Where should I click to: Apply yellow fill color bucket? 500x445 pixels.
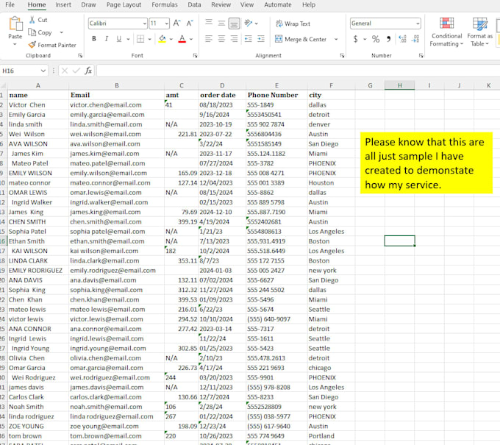click(162, 39)
